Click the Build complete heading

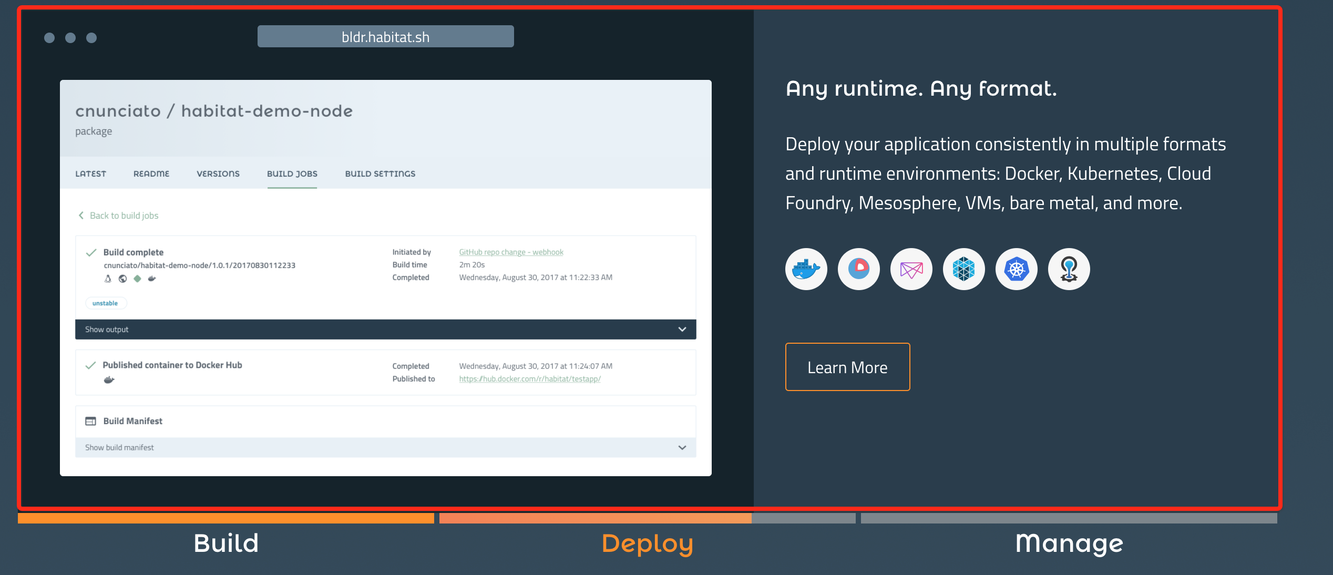pyautogui.click(x=134, y=252)
